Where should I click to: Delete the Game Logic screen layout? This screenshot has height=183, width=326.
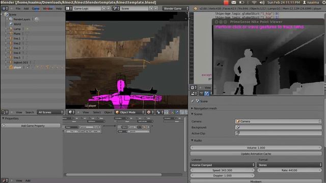coord(108,9)
